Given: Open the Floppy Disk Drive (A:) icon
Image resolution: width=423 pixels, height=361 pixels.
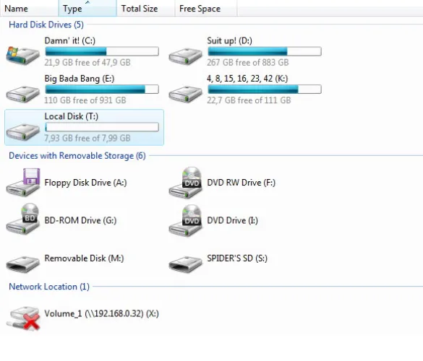Looking at the screenshot, I should coord(23,183).
